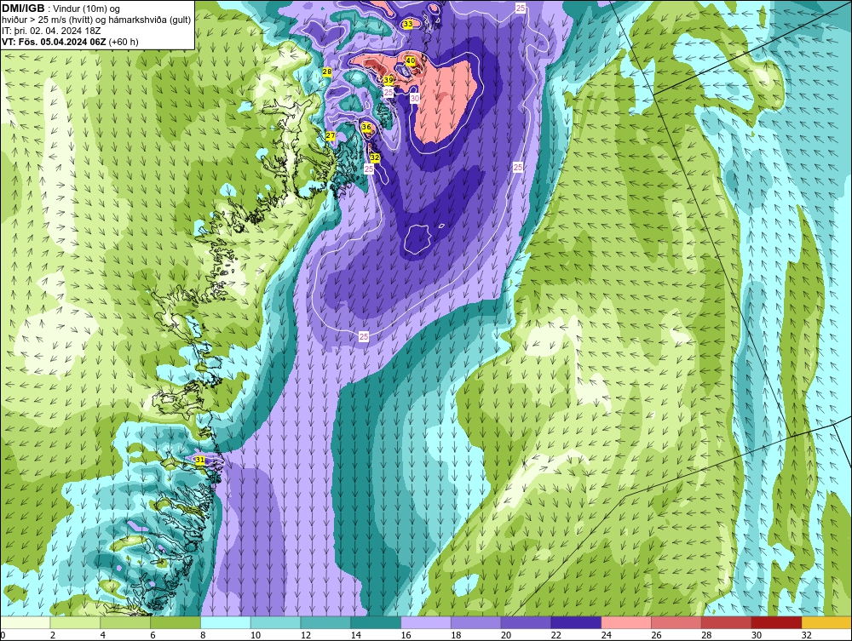Pick the 28–30 m/s red legend swatch

click(727, 622)
